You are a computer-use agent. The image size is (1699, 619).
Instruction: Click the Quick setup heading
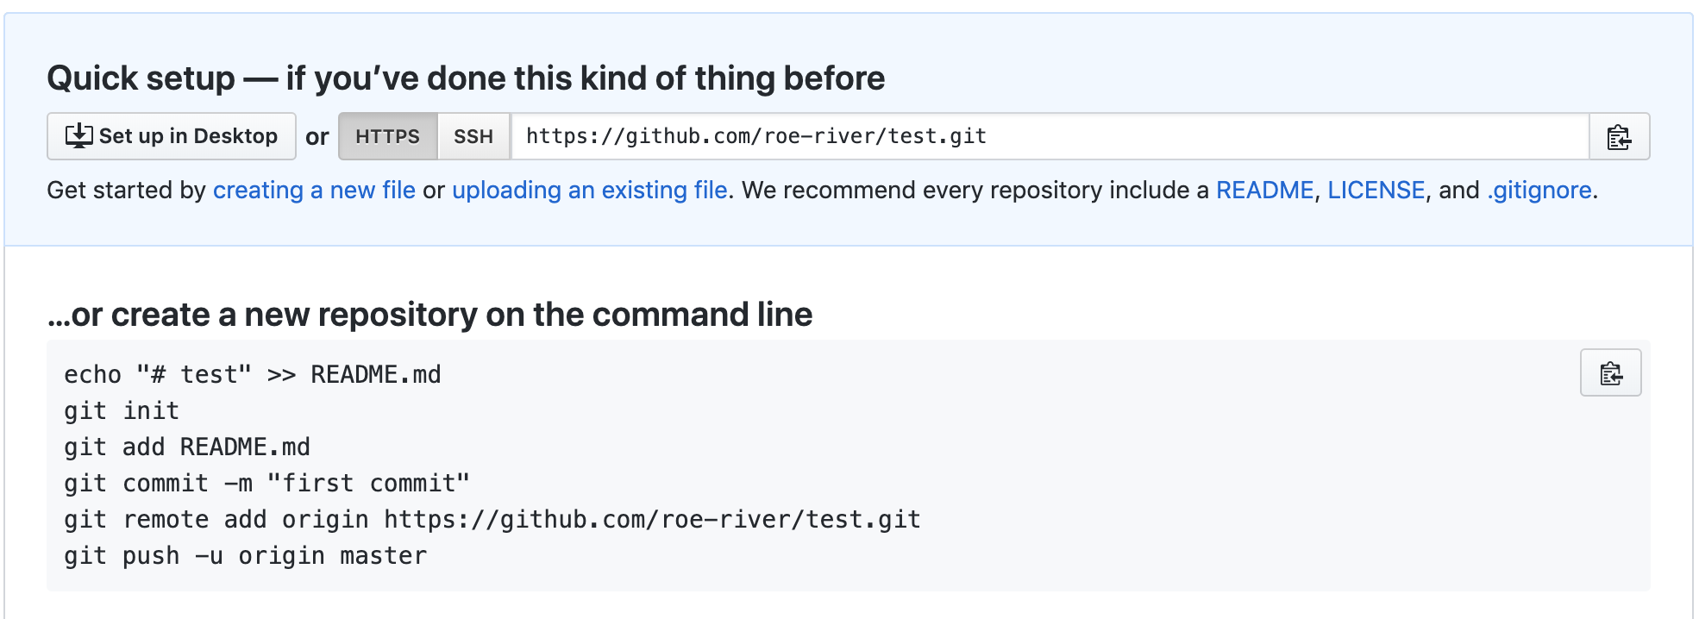pyautogui.click(x=466, y=78)
